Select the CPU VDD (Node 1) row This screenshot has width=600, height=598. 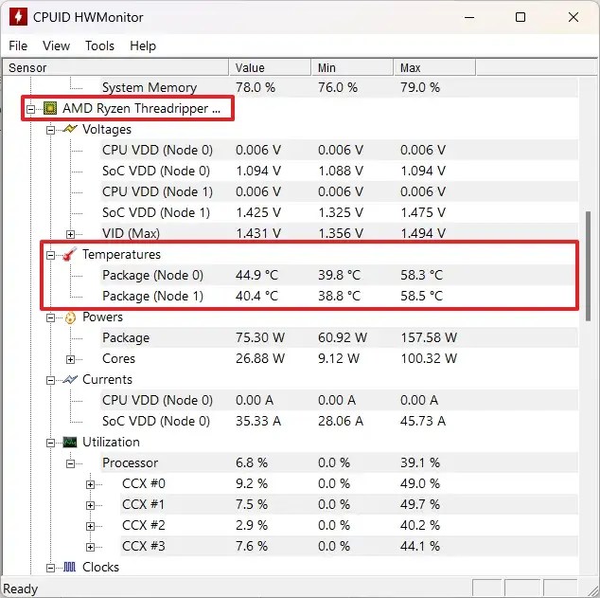point(339,191)
